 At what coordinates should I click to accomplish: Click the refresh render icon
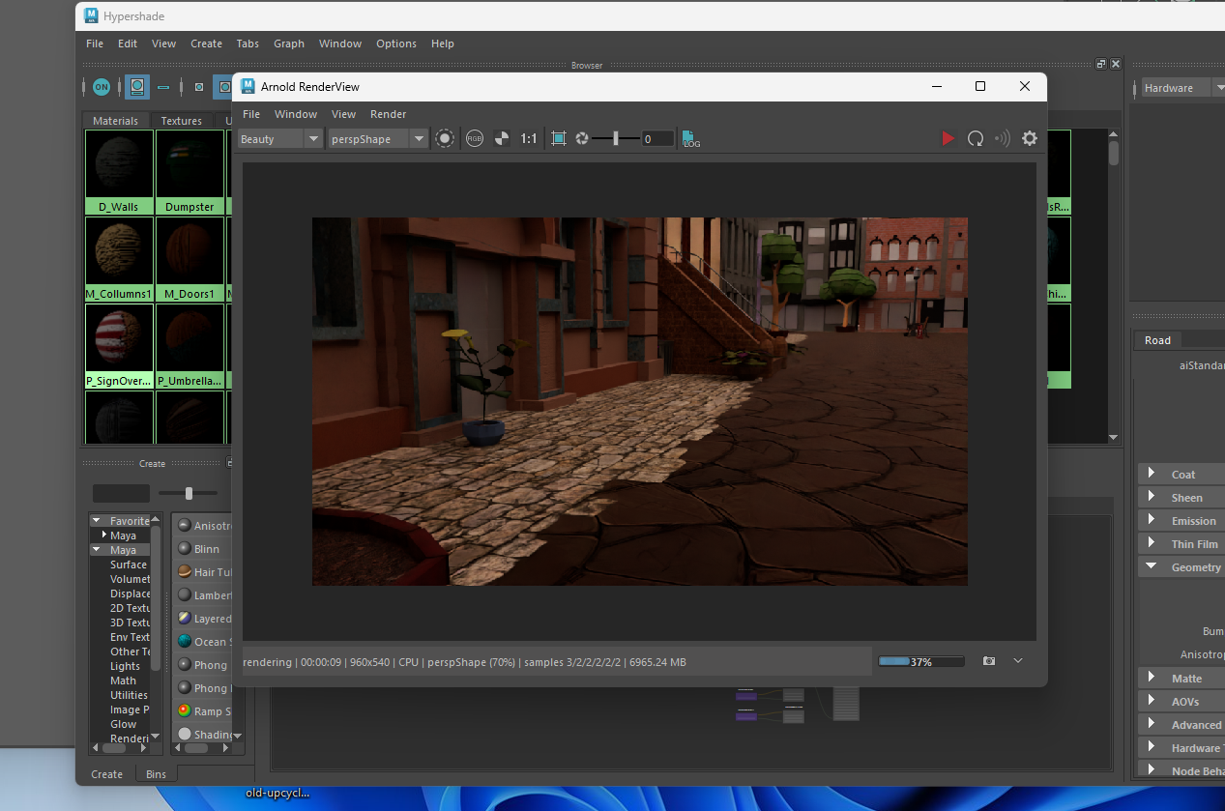[x=976, y=139]
